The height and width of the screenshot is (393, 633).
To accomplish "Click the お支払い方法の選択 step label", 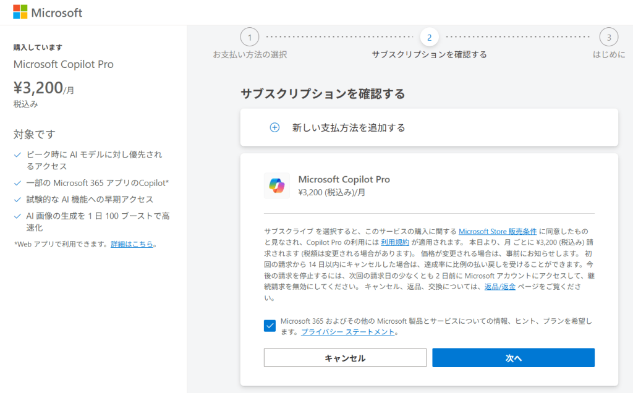I will pos(250,54).
